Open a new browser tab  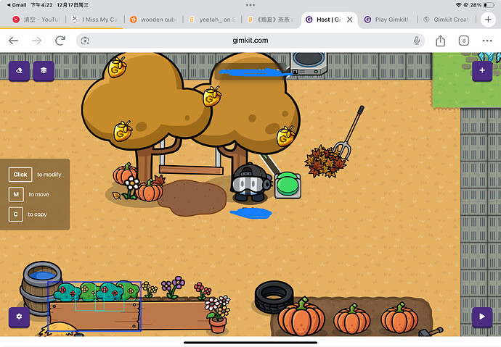tap(486, 41)
